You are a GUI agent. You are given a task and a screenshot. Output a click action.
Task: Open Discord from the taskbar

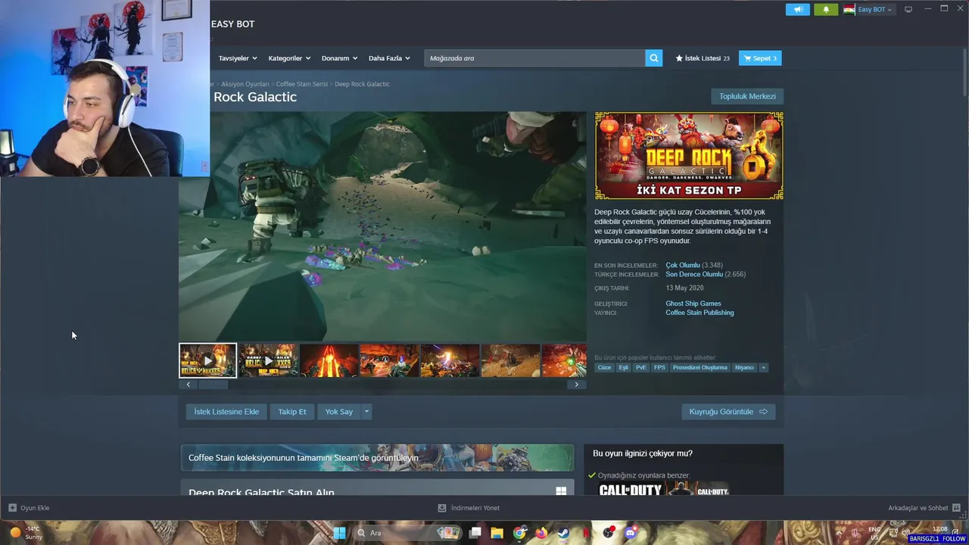[x=631, y=533]
